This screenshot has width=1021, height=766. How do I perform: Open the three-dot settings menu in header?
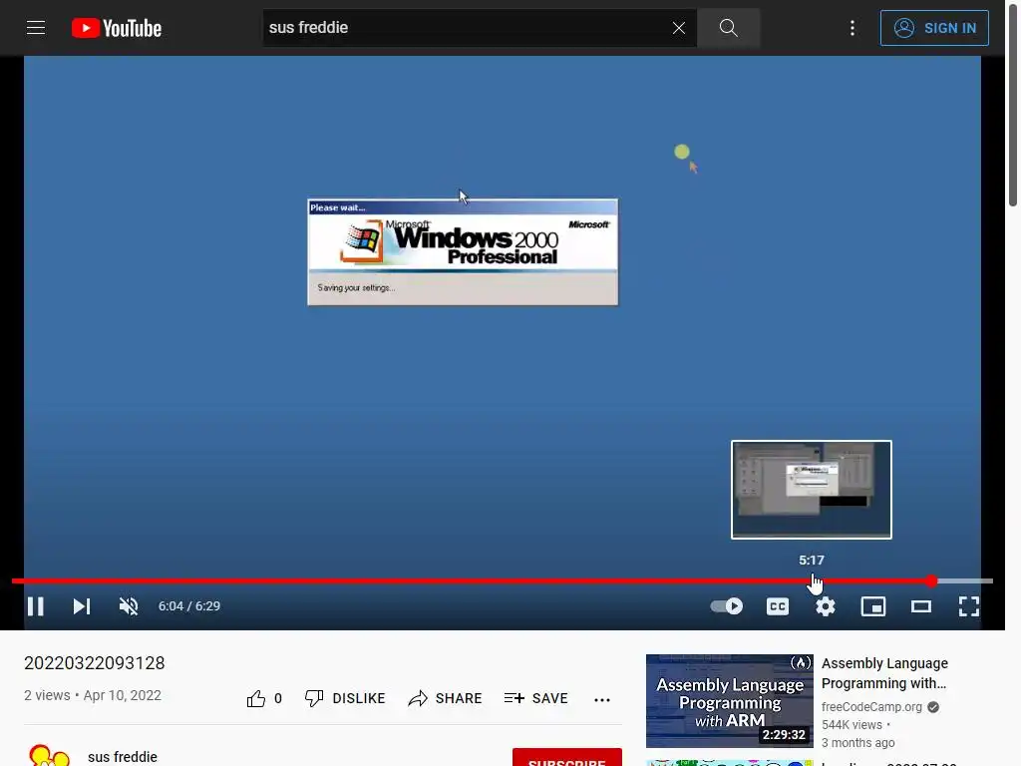[851, 28]
